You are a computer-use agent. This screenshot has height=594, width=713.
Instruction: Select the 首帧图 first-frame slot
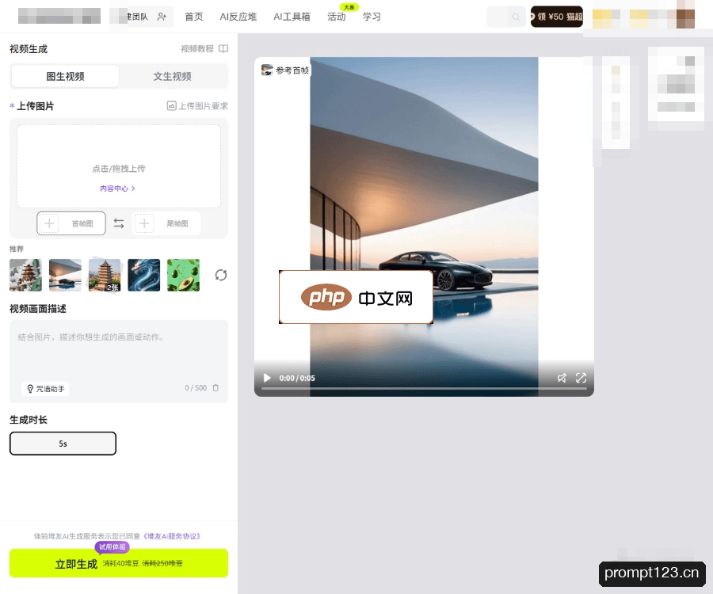click(x=71, y=223)
